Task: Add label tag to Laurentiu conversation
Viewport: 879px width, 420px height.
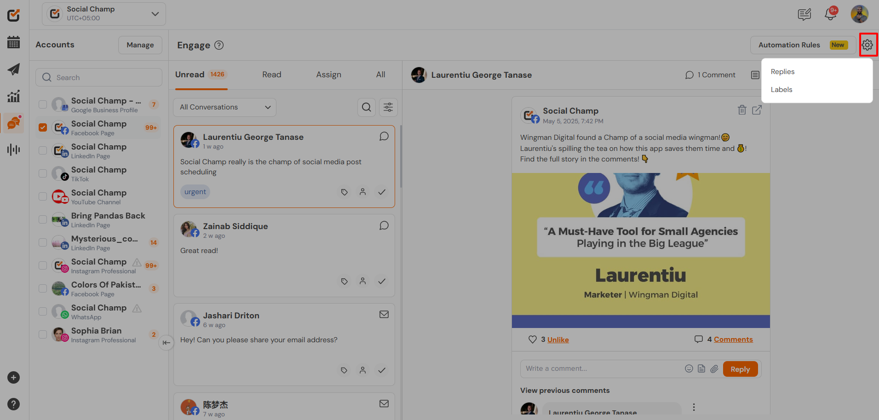Action: pos(344,192)
